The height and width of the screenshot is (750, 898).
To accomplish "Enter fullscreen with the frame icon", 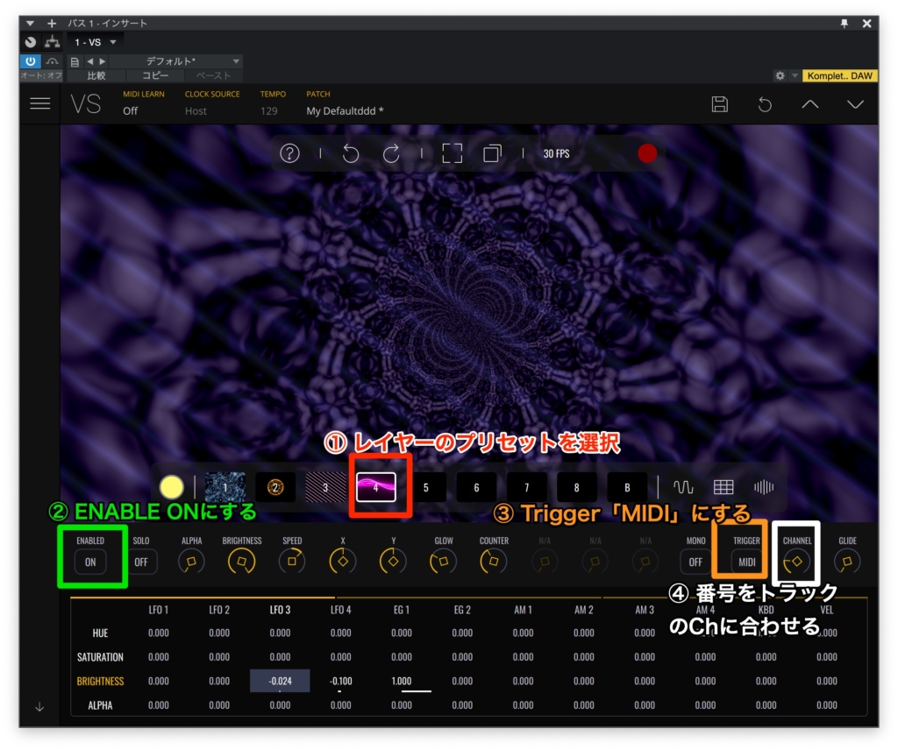I will pyautogui.click(x=452, y=153).
